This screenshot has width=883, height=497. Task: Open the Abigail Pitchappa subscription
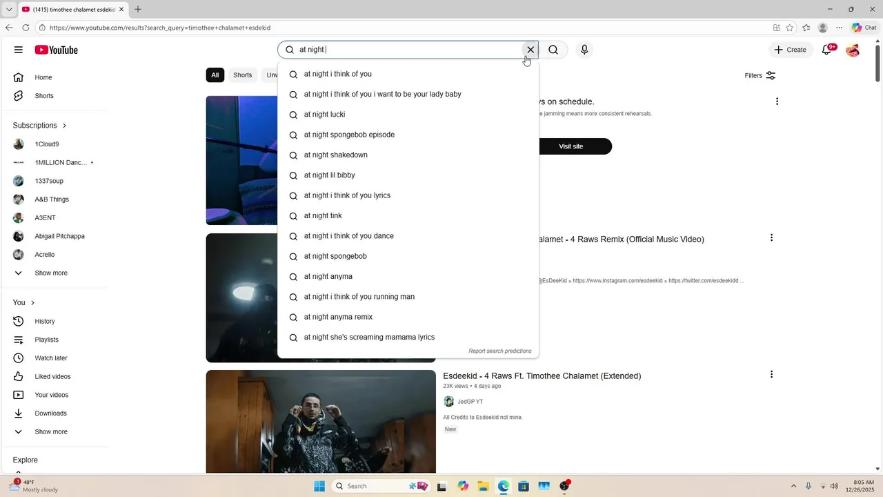tap(59, 236)
